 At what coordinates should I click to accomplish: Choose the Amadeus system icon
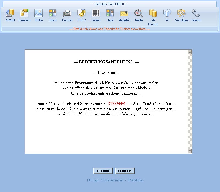pyautogui.click(x=24, y=13)
